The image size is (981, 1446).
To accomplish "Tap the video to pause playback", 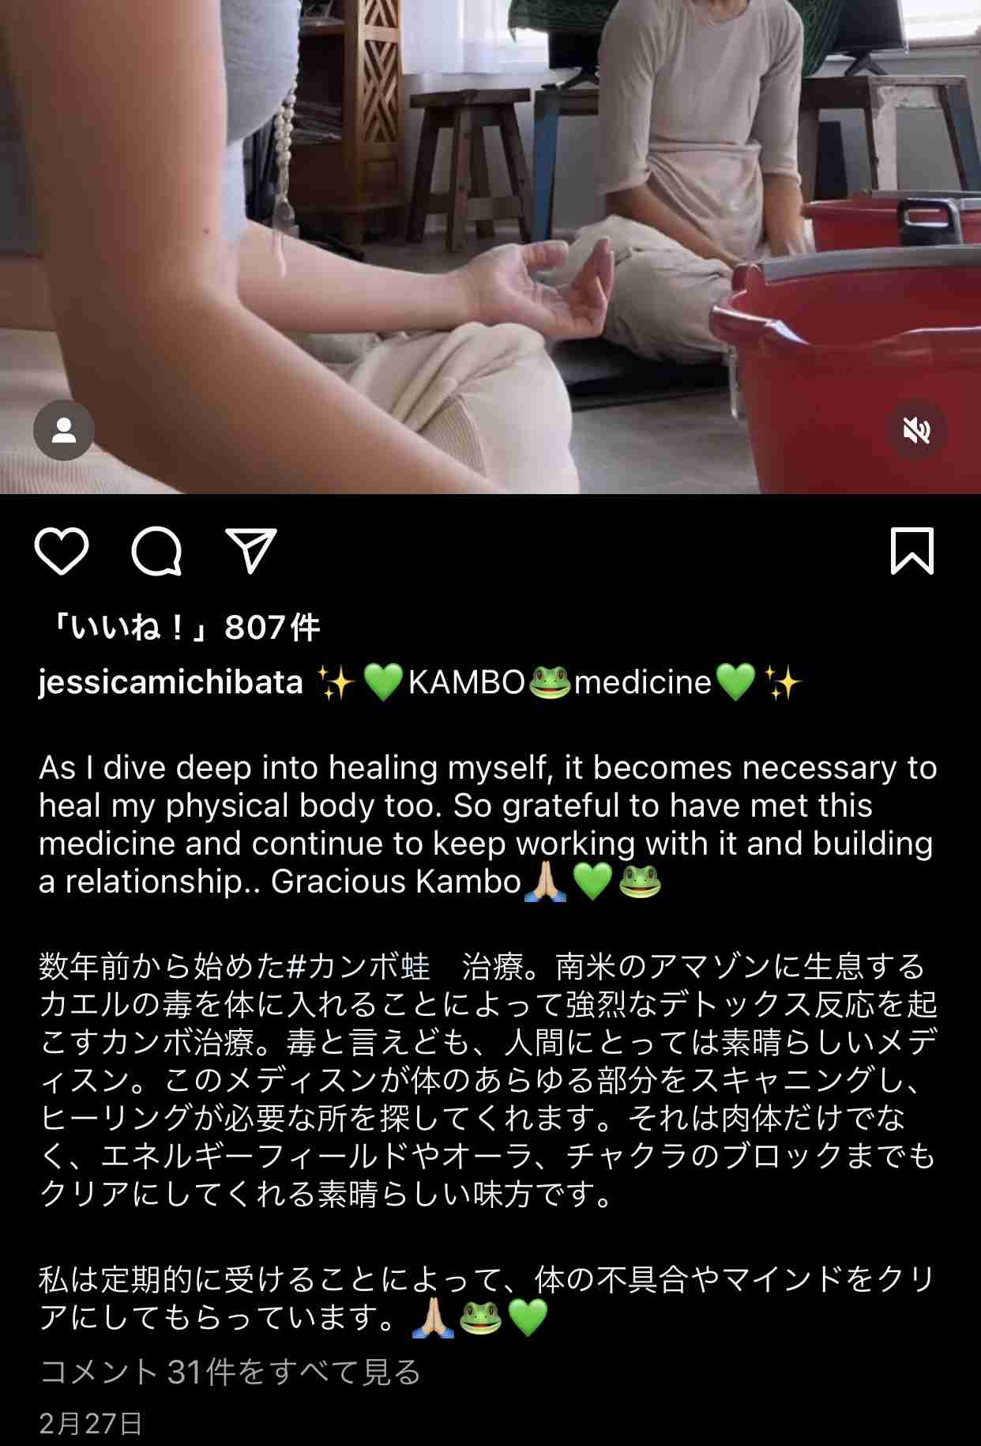I will pos(490,247).
